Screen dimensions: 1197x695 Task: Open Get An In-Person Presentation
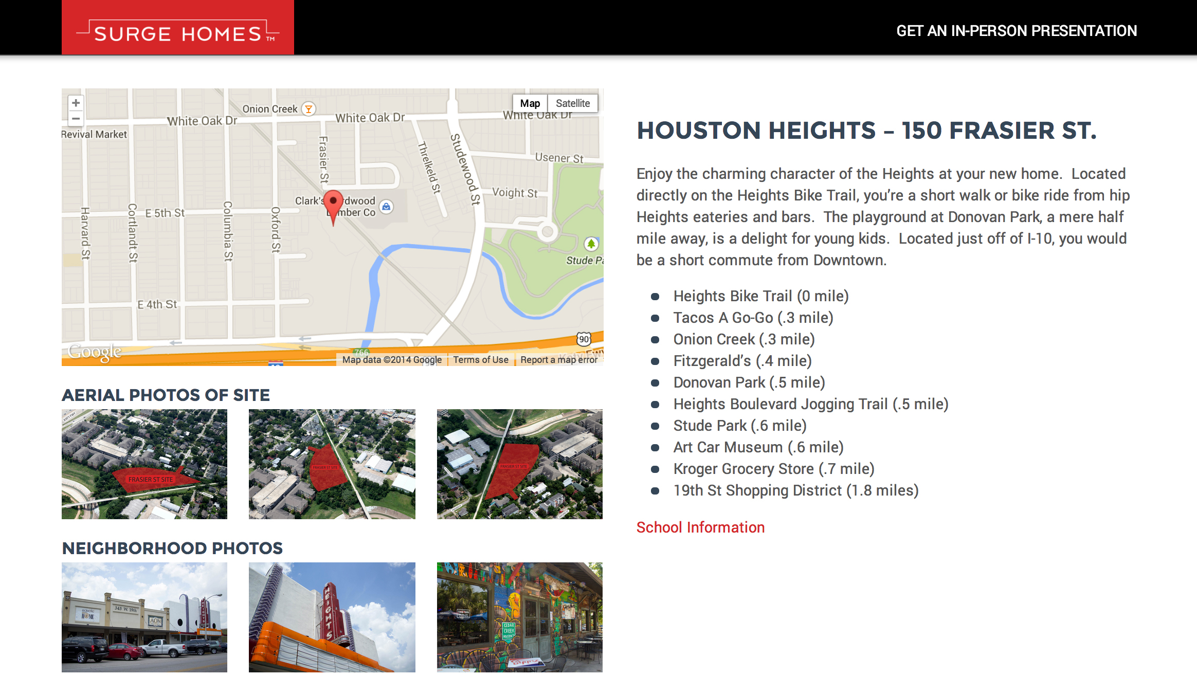click(1016, 31)
